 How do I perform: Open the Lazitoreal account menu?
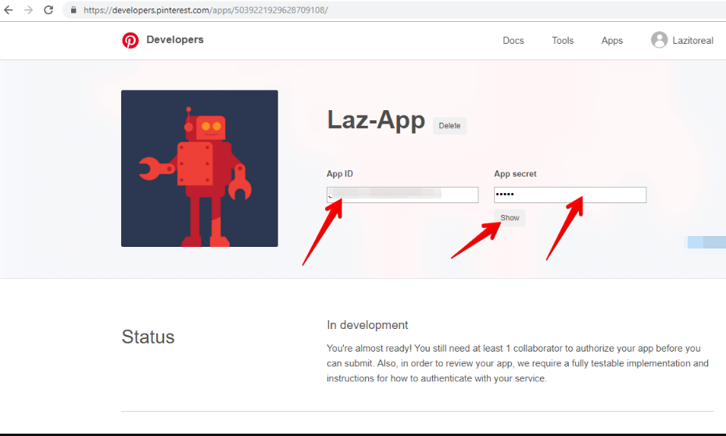[692, 41]
